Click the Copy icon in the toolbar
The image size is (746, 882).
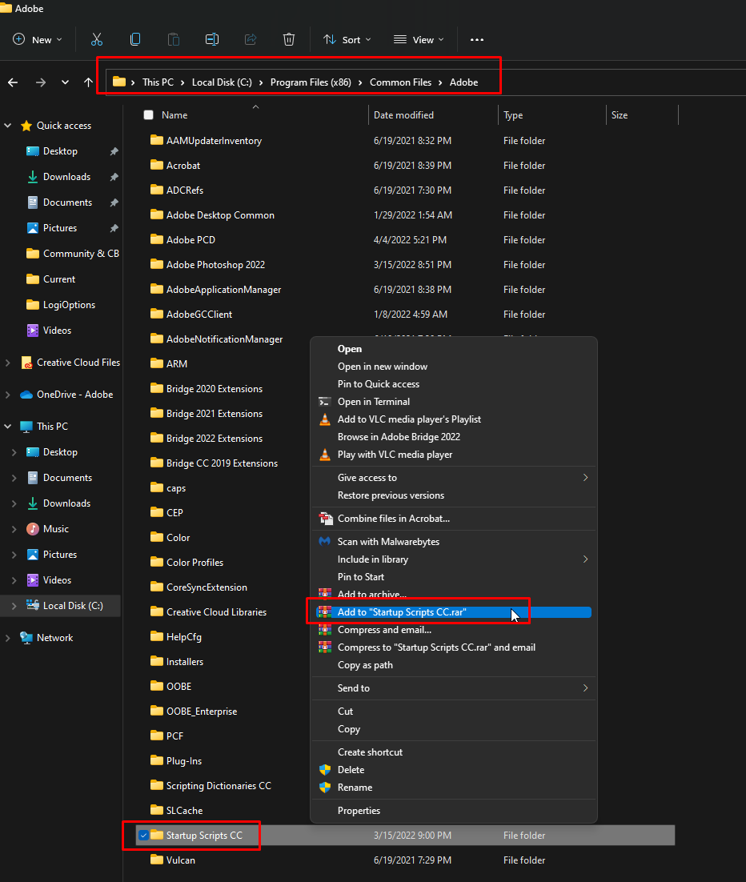click(135, 39)
